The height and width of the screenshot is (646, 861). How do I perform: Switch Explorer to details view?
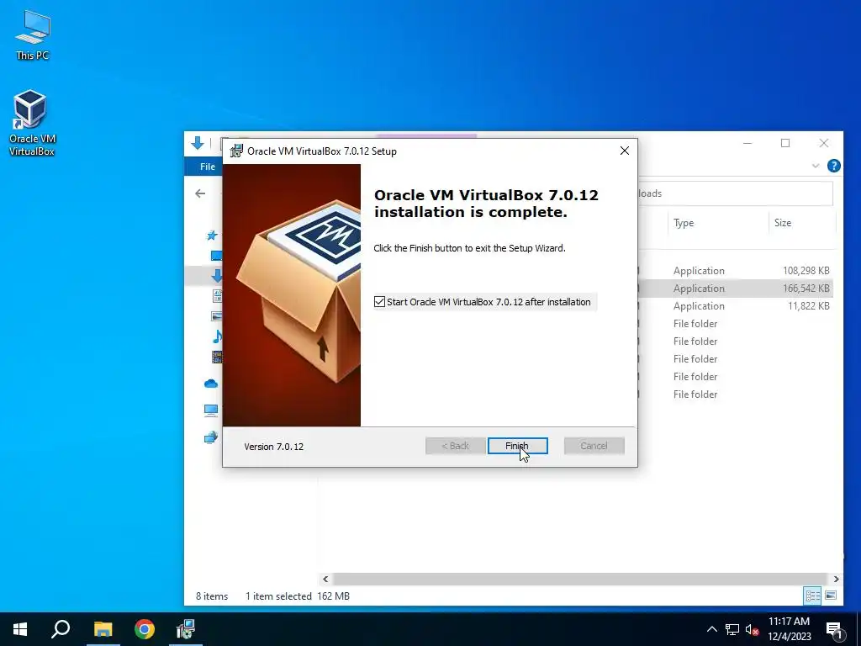tap(813, 596)
